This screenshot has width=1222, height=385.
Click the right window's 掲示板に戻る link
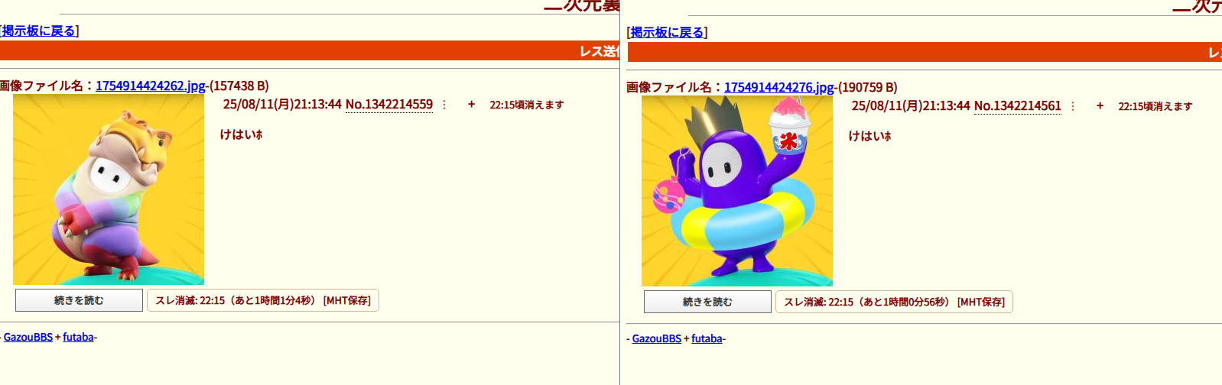[x=667, y=32]
